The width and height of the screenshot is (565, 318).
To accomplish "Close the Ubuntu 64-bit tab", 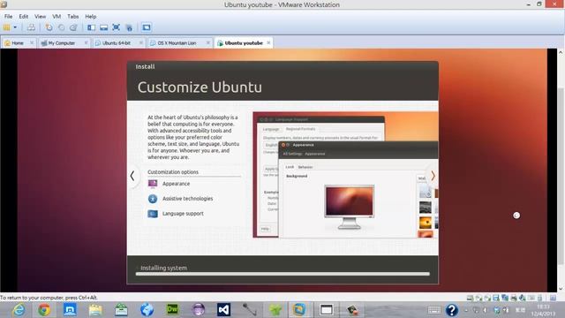I will tap(141, 43).
